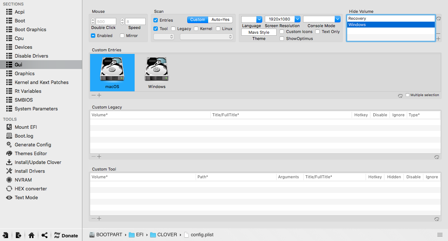Image resolution: width=448 pixels, height=241 pixels.
Task: Check the Custom Icons option
Action: coord(282,32)
